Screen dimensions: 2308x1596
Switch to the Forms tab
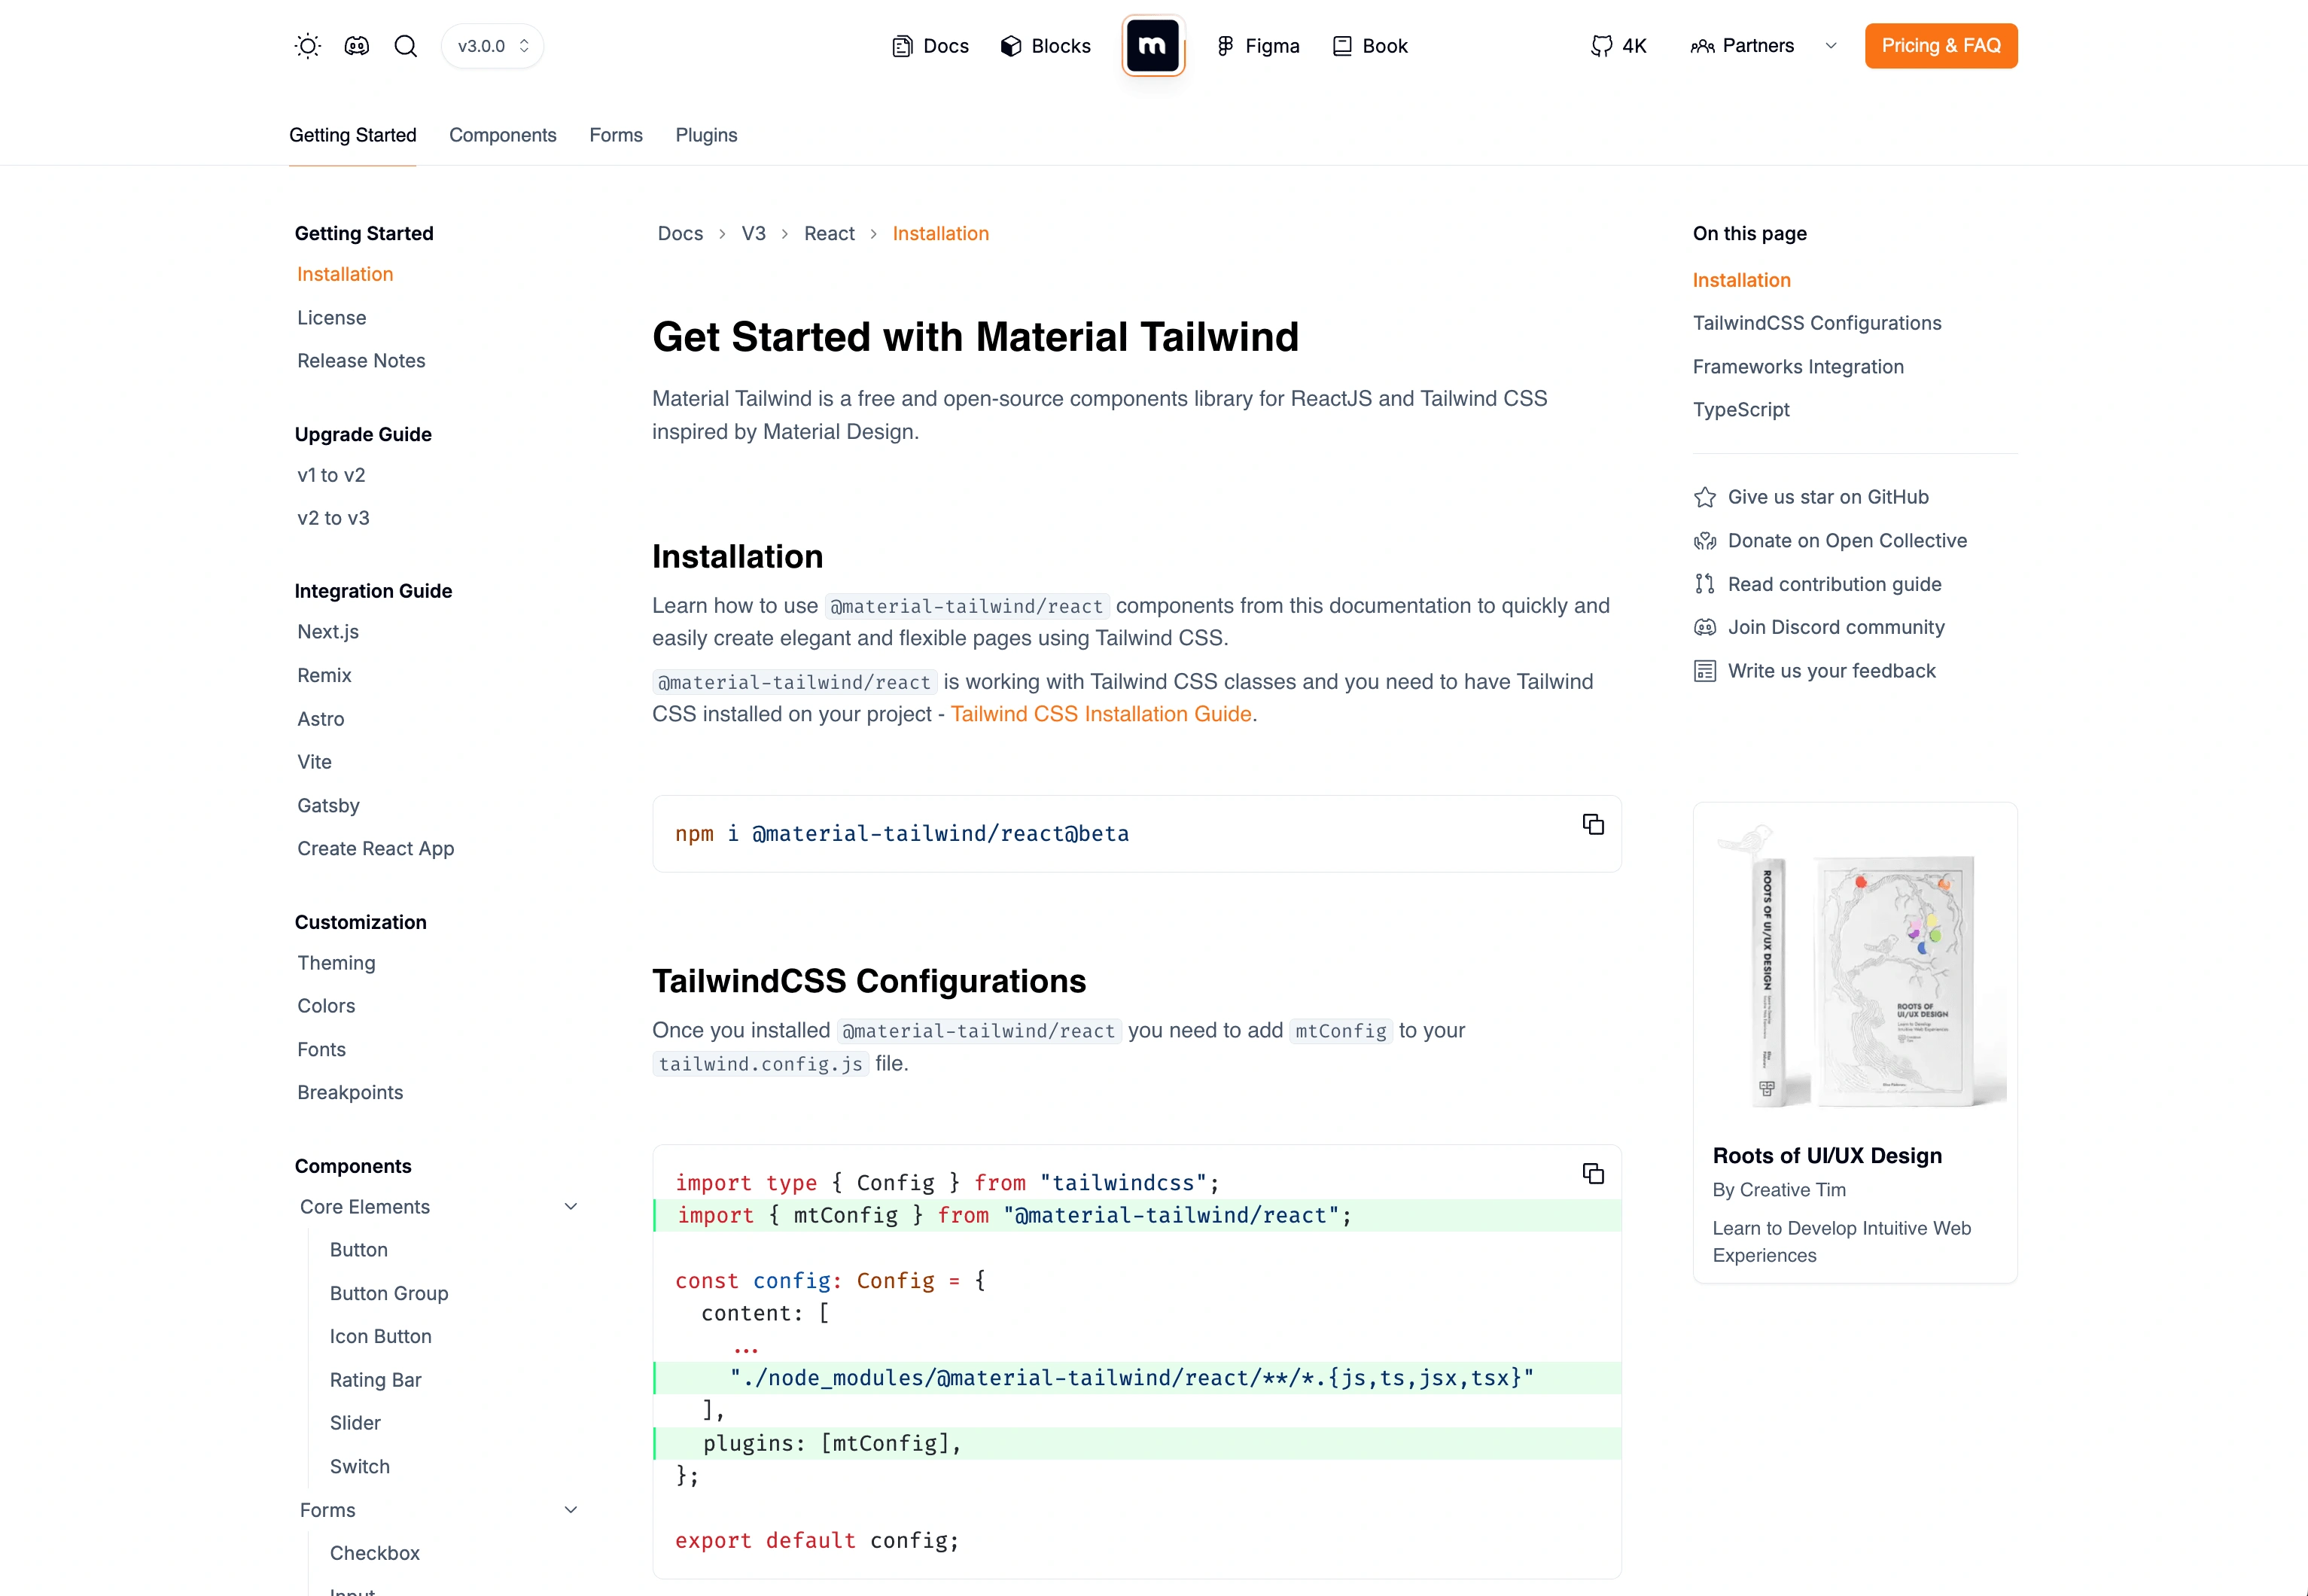pos(616,135)
